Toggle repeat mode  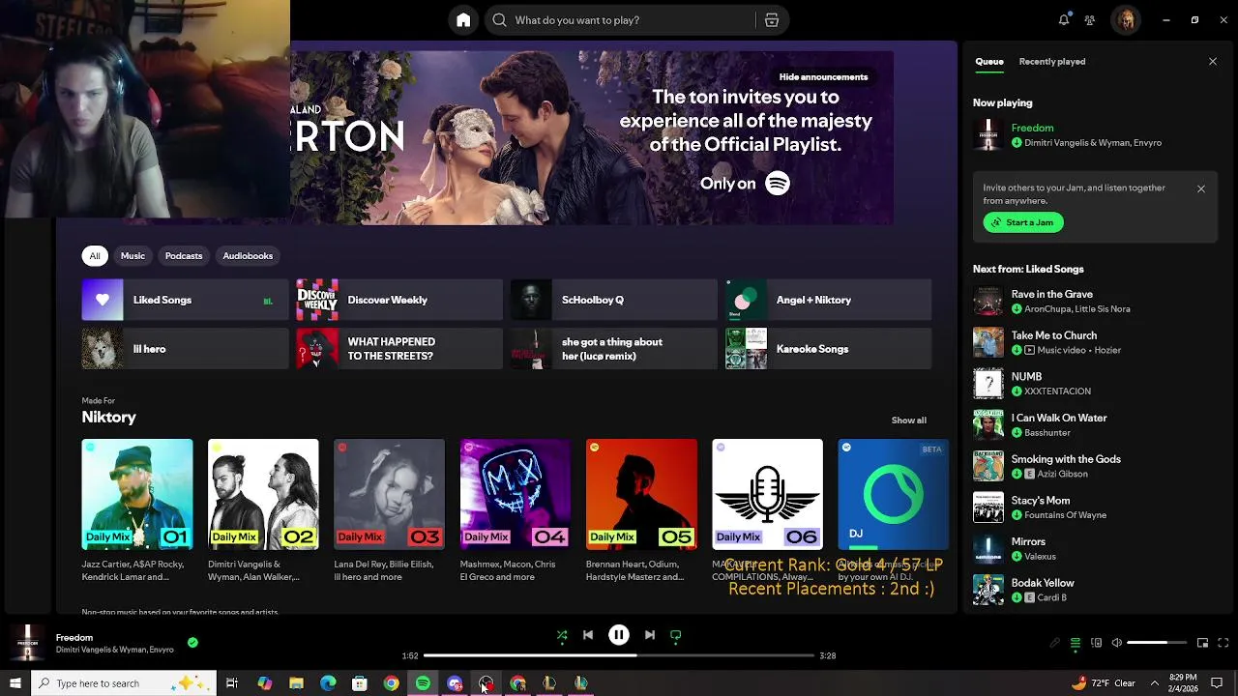(x=676, y=635)
